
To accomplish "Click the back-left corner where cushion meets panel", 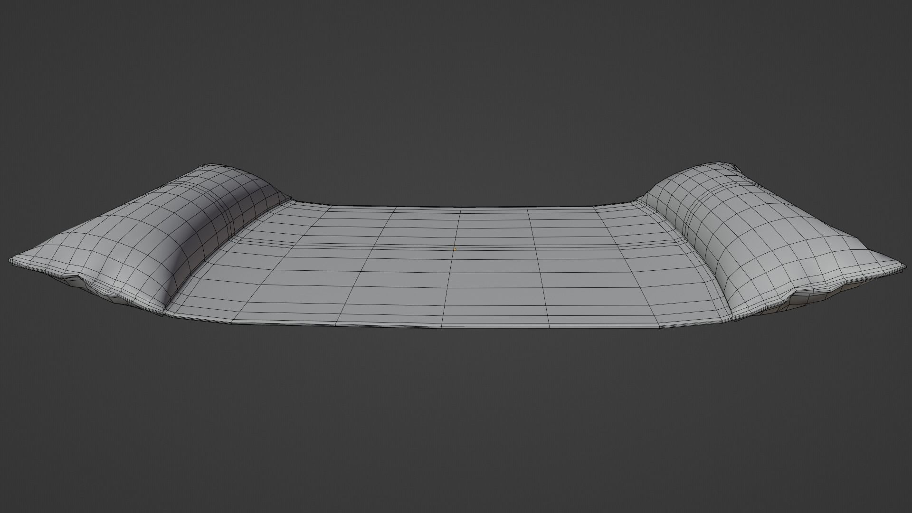I will [x=291, y=199].
